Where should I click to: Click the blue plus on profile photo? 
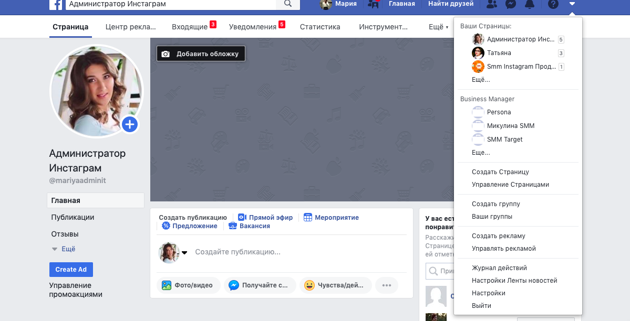pyautogui.click(x=130, y=124)
